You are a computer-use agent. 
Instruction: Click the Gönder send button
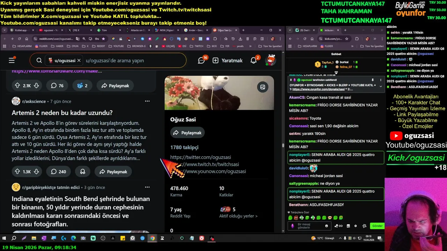coord(377,226)
